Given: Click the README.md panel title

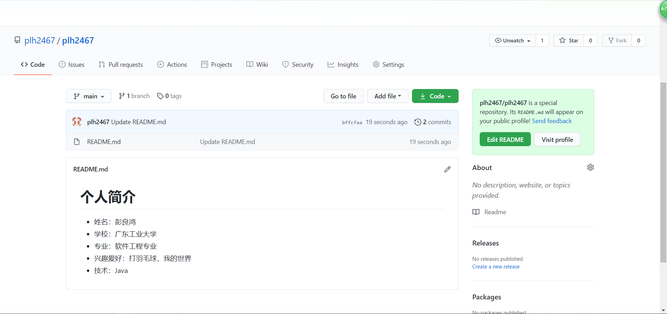Looking at the screenshot, I should click(90, 169).
